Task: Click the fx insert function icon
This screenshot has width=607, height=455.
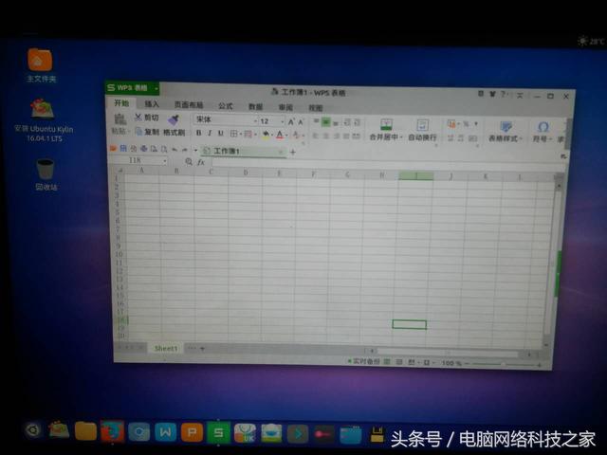Action: [x=200, y=162]
